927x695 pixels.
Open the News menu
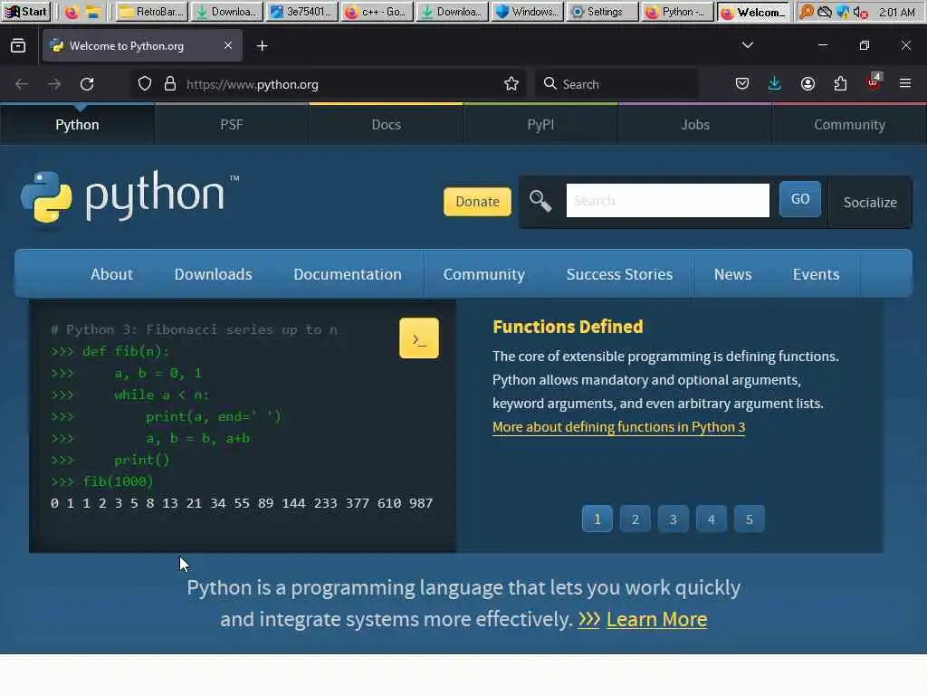point(732,274)
